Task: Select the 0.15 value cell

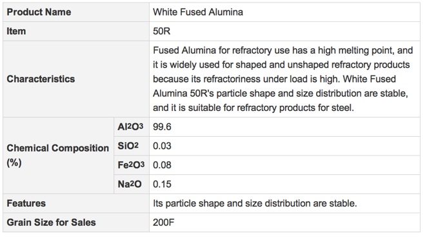Action: (284, 184)
